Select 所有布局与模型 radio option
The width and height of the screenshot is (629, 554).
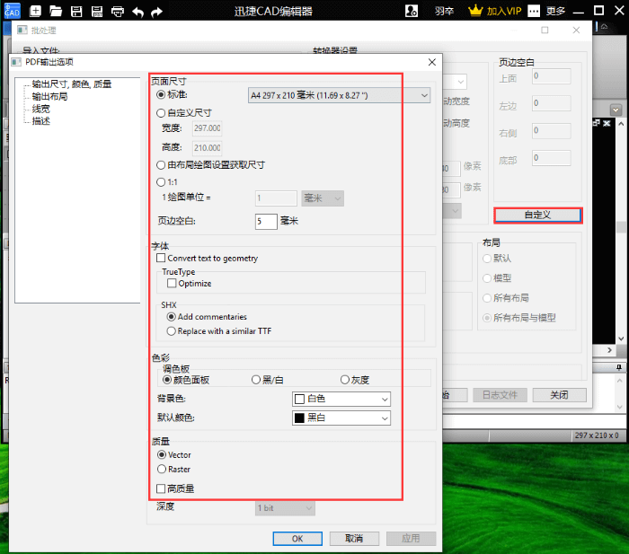(487, 318)
